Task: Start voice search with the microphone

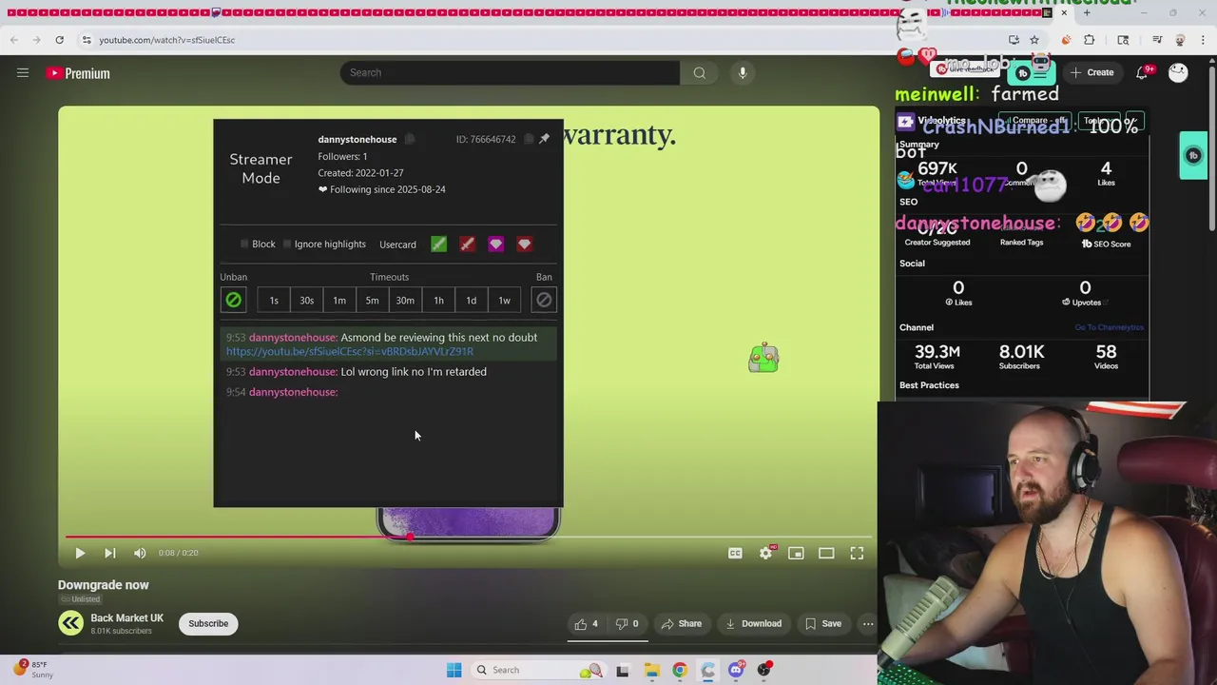Action: point(743,72)
